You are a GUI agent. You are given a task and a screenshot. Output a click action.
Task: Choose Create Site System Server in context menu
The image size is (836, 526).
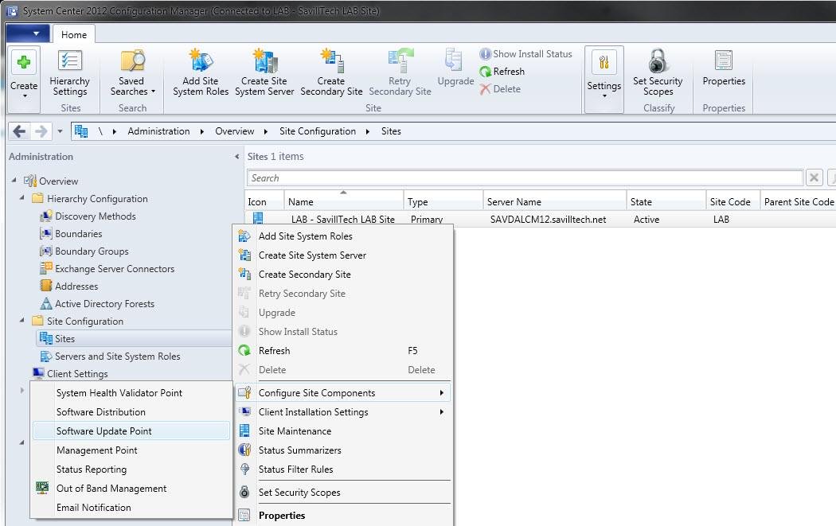click(345, 255)
